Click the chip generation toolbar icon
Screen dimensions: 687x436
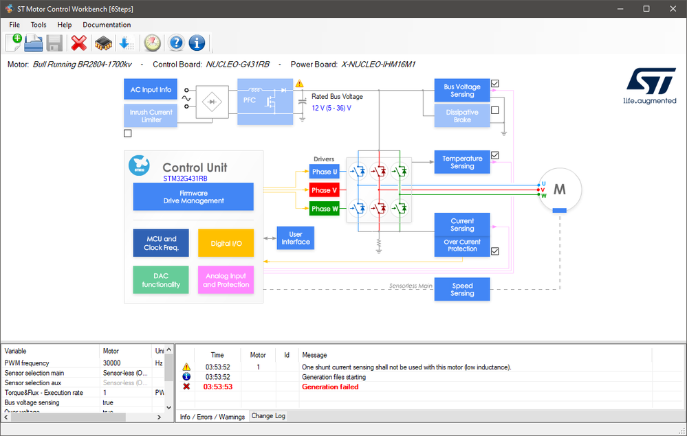tap(103, 43)
